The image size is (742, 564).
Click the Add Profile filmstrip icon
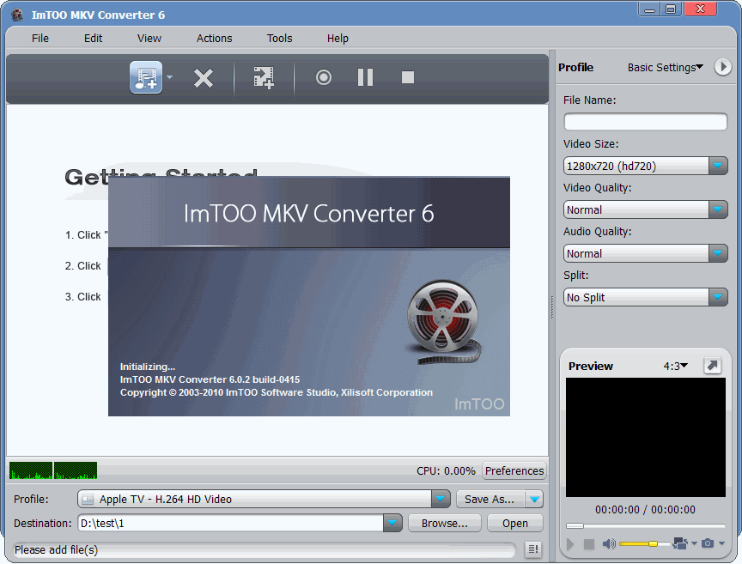[x=264, y=78]
